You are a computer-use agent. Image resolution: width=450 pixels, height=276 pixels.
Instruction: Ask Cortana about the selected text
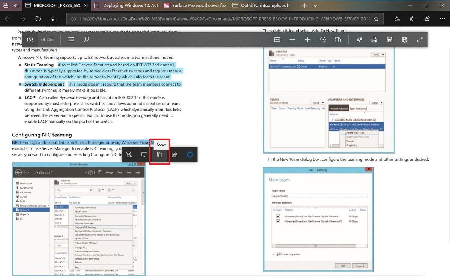[189, 154]
